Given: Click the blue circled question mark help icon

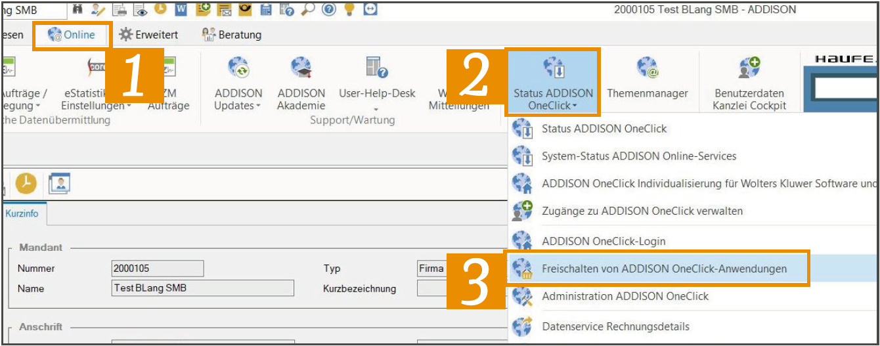Looking at the screenshot, I should click(x=329, y=9).
